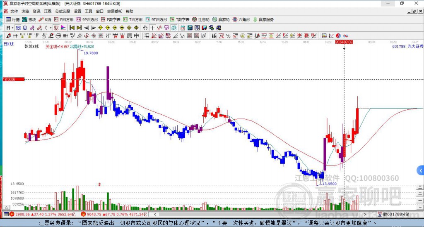Open the 公式选股 menu
The width and height of the screenshot is (424, 227).
[63, 11]
